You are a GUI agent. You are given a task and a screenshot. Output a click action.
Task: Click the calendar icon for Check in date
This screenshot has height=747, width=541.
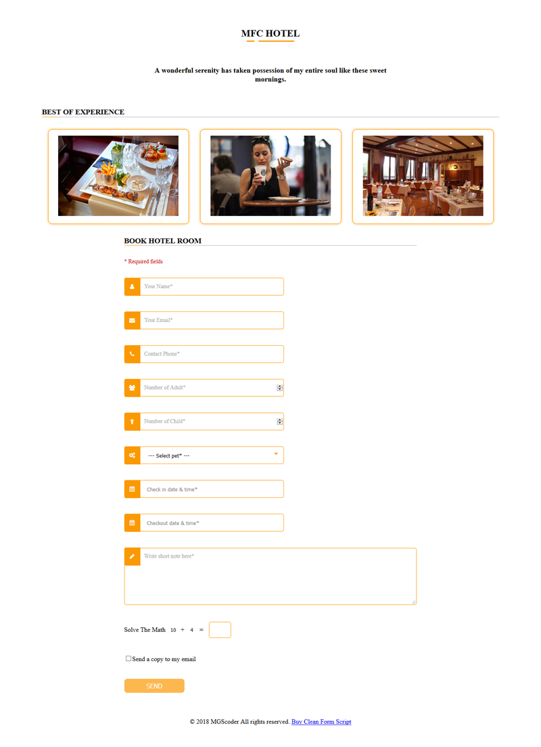tap(132, 489)
